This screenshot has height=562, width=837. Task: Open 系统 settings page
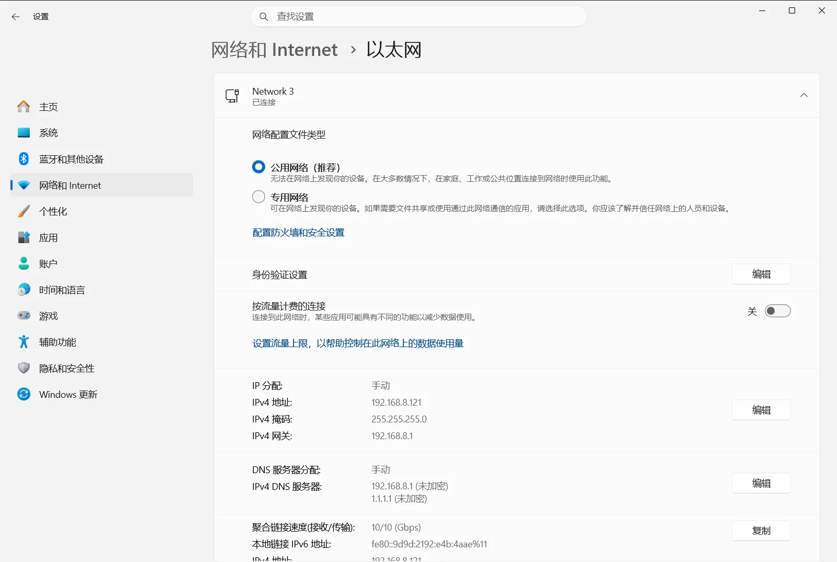coord(101,133)
